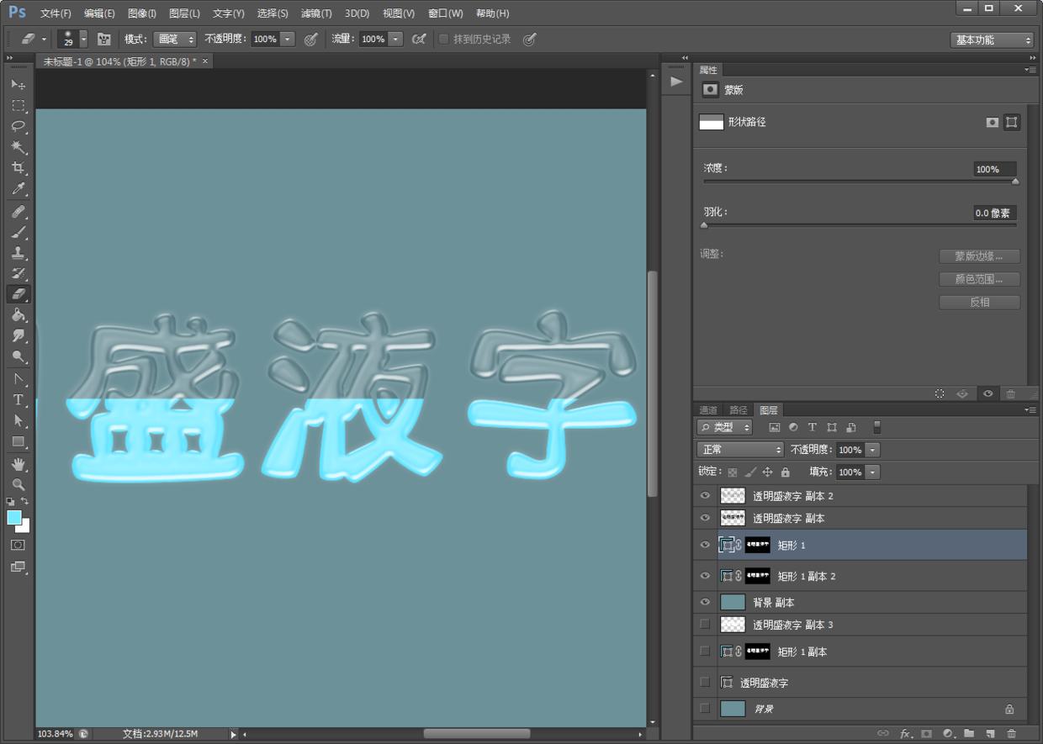Select the Lasso tool
Screen dimensions: 1043x744
point(18,126)
